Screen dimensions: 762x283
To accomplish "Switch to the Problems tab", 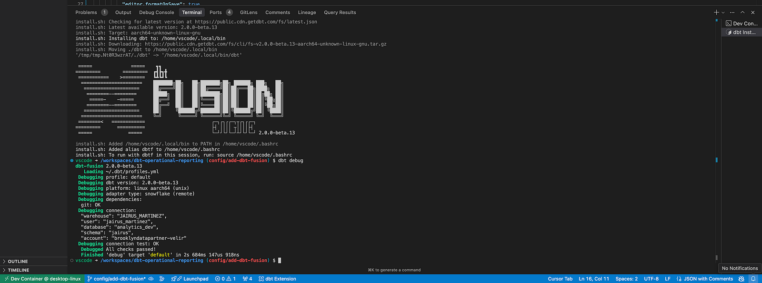I will [86, 12].
